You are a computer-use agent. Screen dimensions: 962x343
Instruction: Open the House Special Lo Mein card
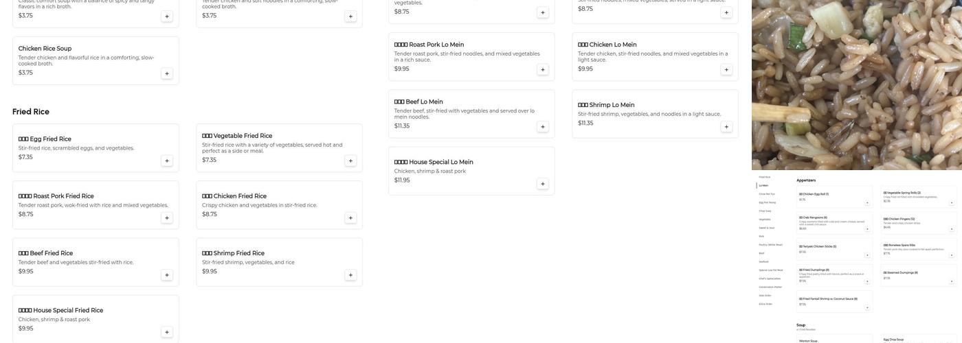pos(471,171)
